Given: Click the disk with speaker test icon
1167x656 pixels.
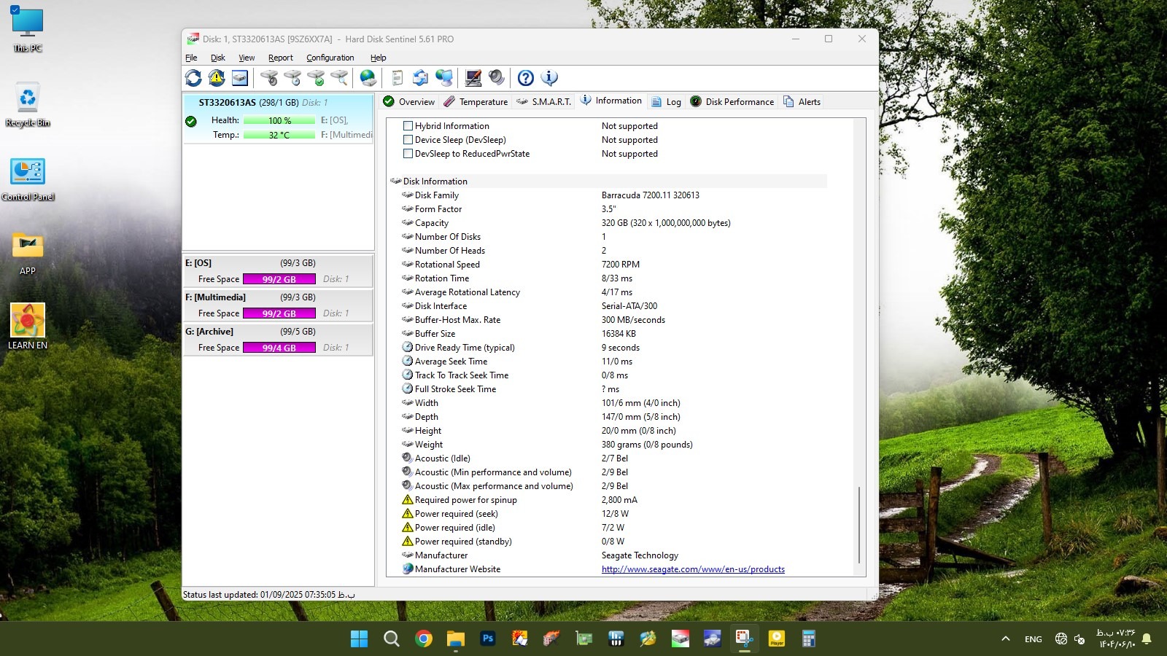Looking at the screenshot, I should (269, 78).
